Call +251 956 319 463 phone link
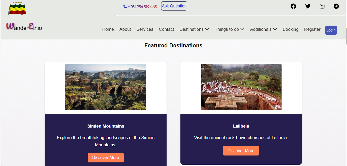 [x=142, y=7]
